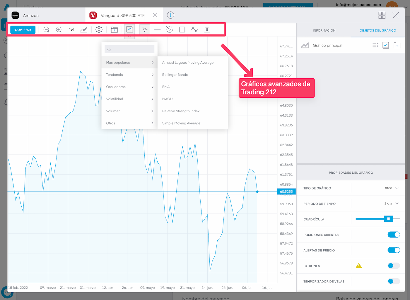Open TIPO DE GRÁFICO Área dropdown
The height and width of the screenshot is (300, 410).
[x=392, y=188]
